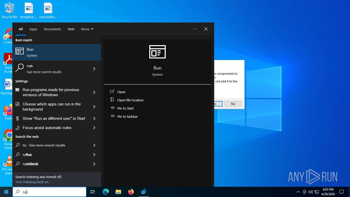Choose Pin to Start
Viewport: 350px width, 197px height.
pos(126,108)
